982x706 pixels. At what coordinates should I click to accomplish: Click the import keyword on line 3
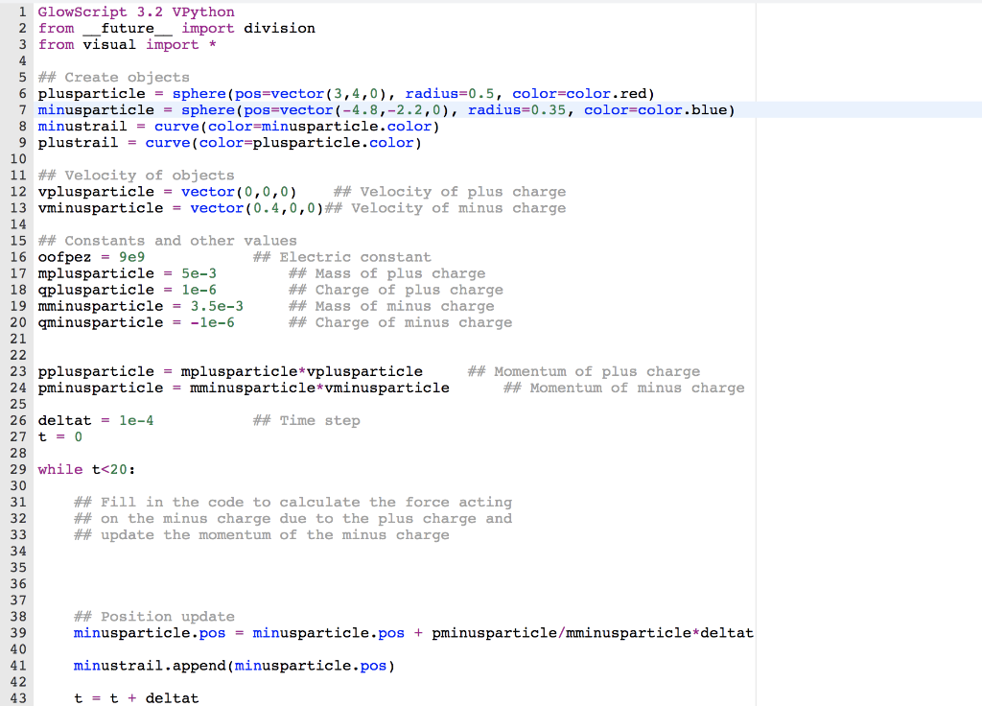[x=173, y=44]
